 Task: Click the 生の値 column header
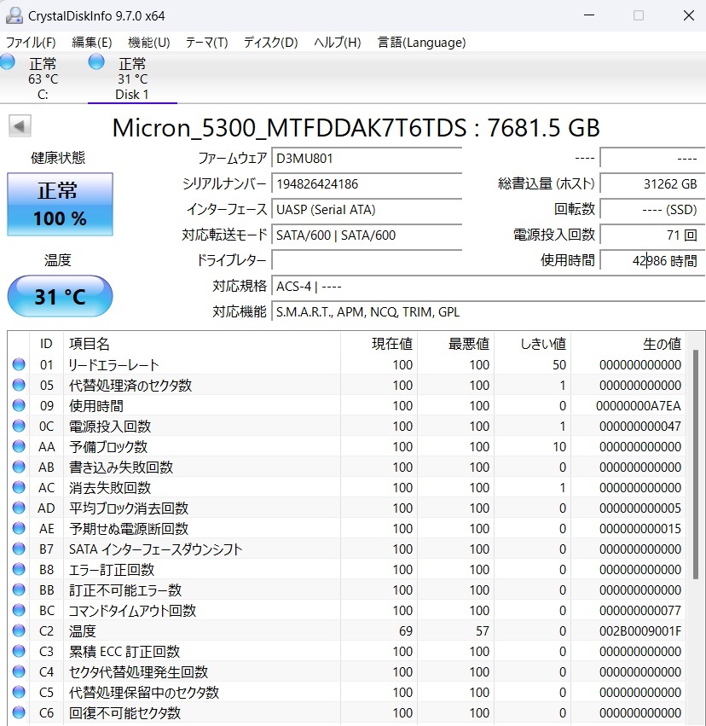pos(628,344)
